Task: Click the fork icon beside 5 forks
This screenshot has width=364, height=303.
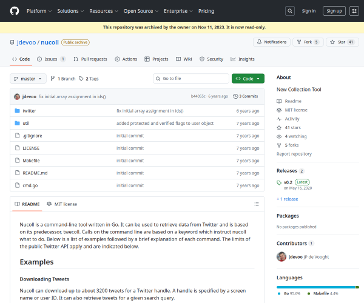Action: (279, 145)
